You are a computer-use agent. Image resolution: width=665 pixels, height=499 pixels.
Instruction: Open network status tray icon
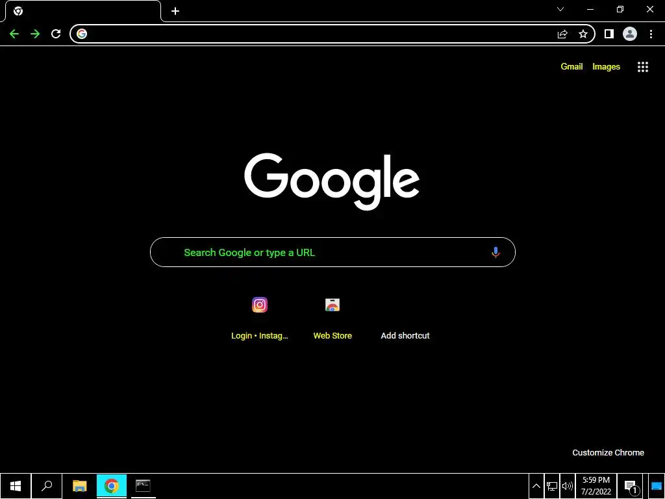(552, 486)
